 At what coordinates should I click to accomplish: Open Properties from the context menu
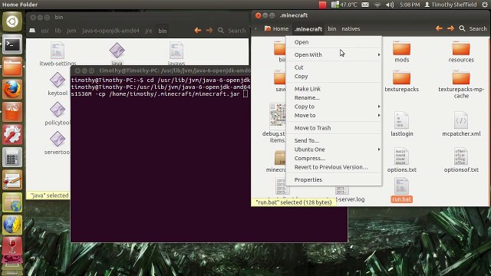tap(334, 179)
